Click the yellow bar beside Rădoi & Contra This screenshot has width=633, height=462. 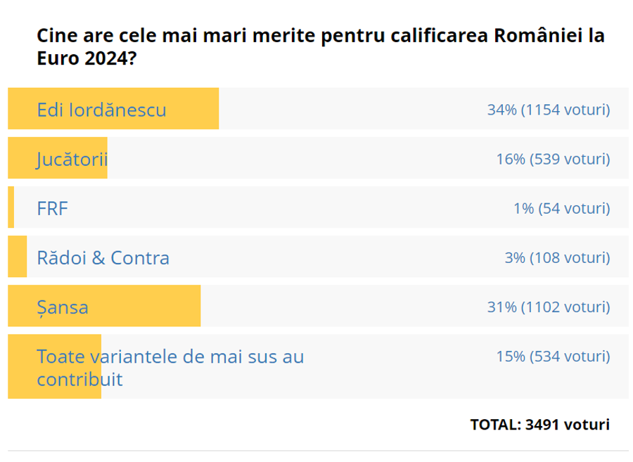tap(18, 257)
